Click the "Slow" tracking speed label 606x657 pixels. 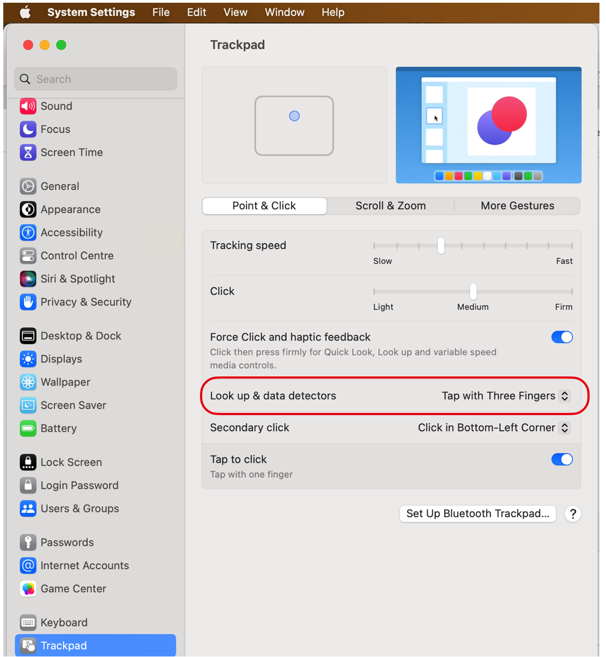[x=383, y=261]
